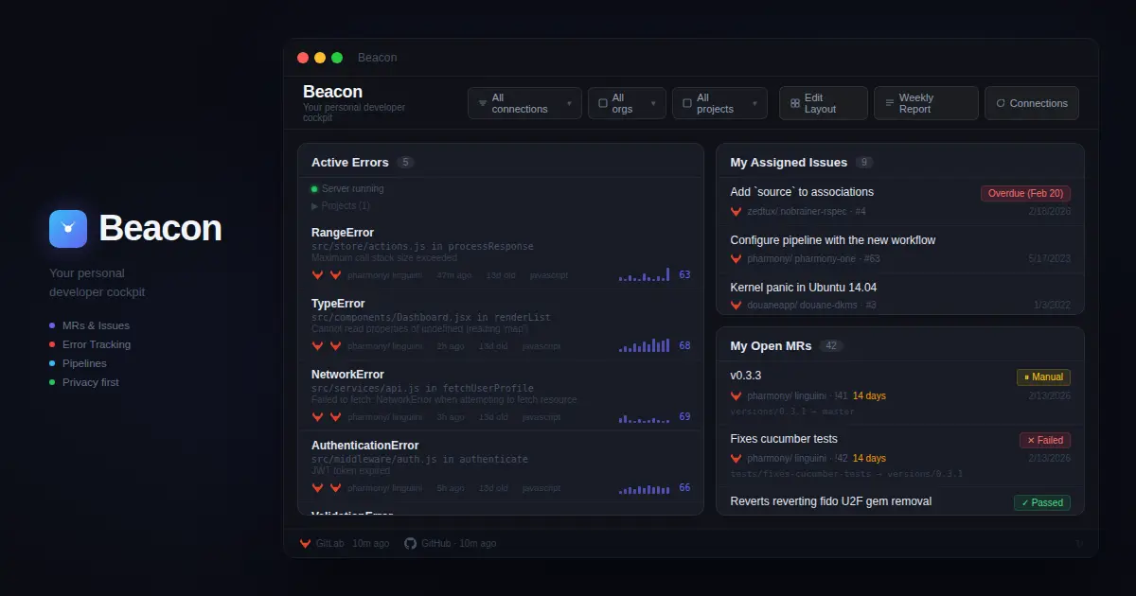
Task: Click the TypeError sparkline chart
Action: pos(644,345)
